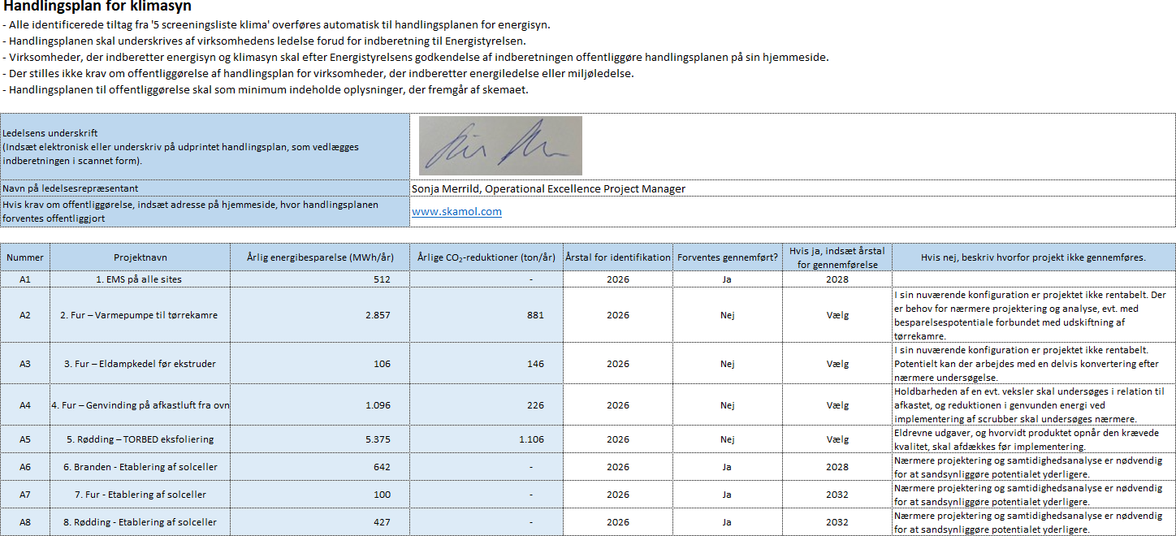Click project '3. Fur – Eldampkedel før ekstruder'
1176x536 pixels.
pos(141,364)
